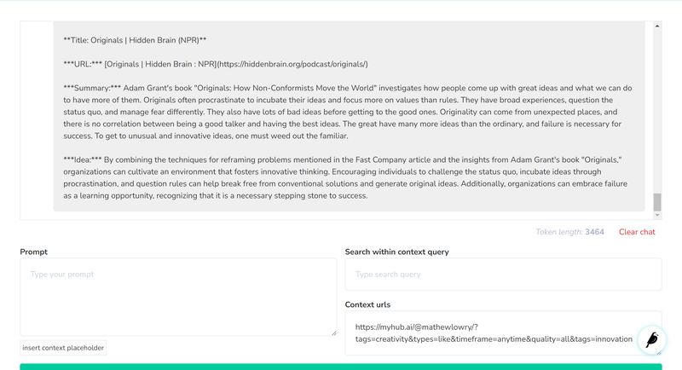Click the Prompt label
This screenshot has width=682, height=370.
(x=33, y=251)
